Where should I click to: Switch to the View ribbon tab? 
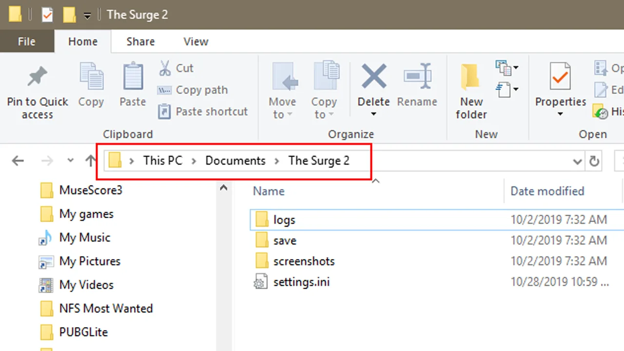point(196,42)
